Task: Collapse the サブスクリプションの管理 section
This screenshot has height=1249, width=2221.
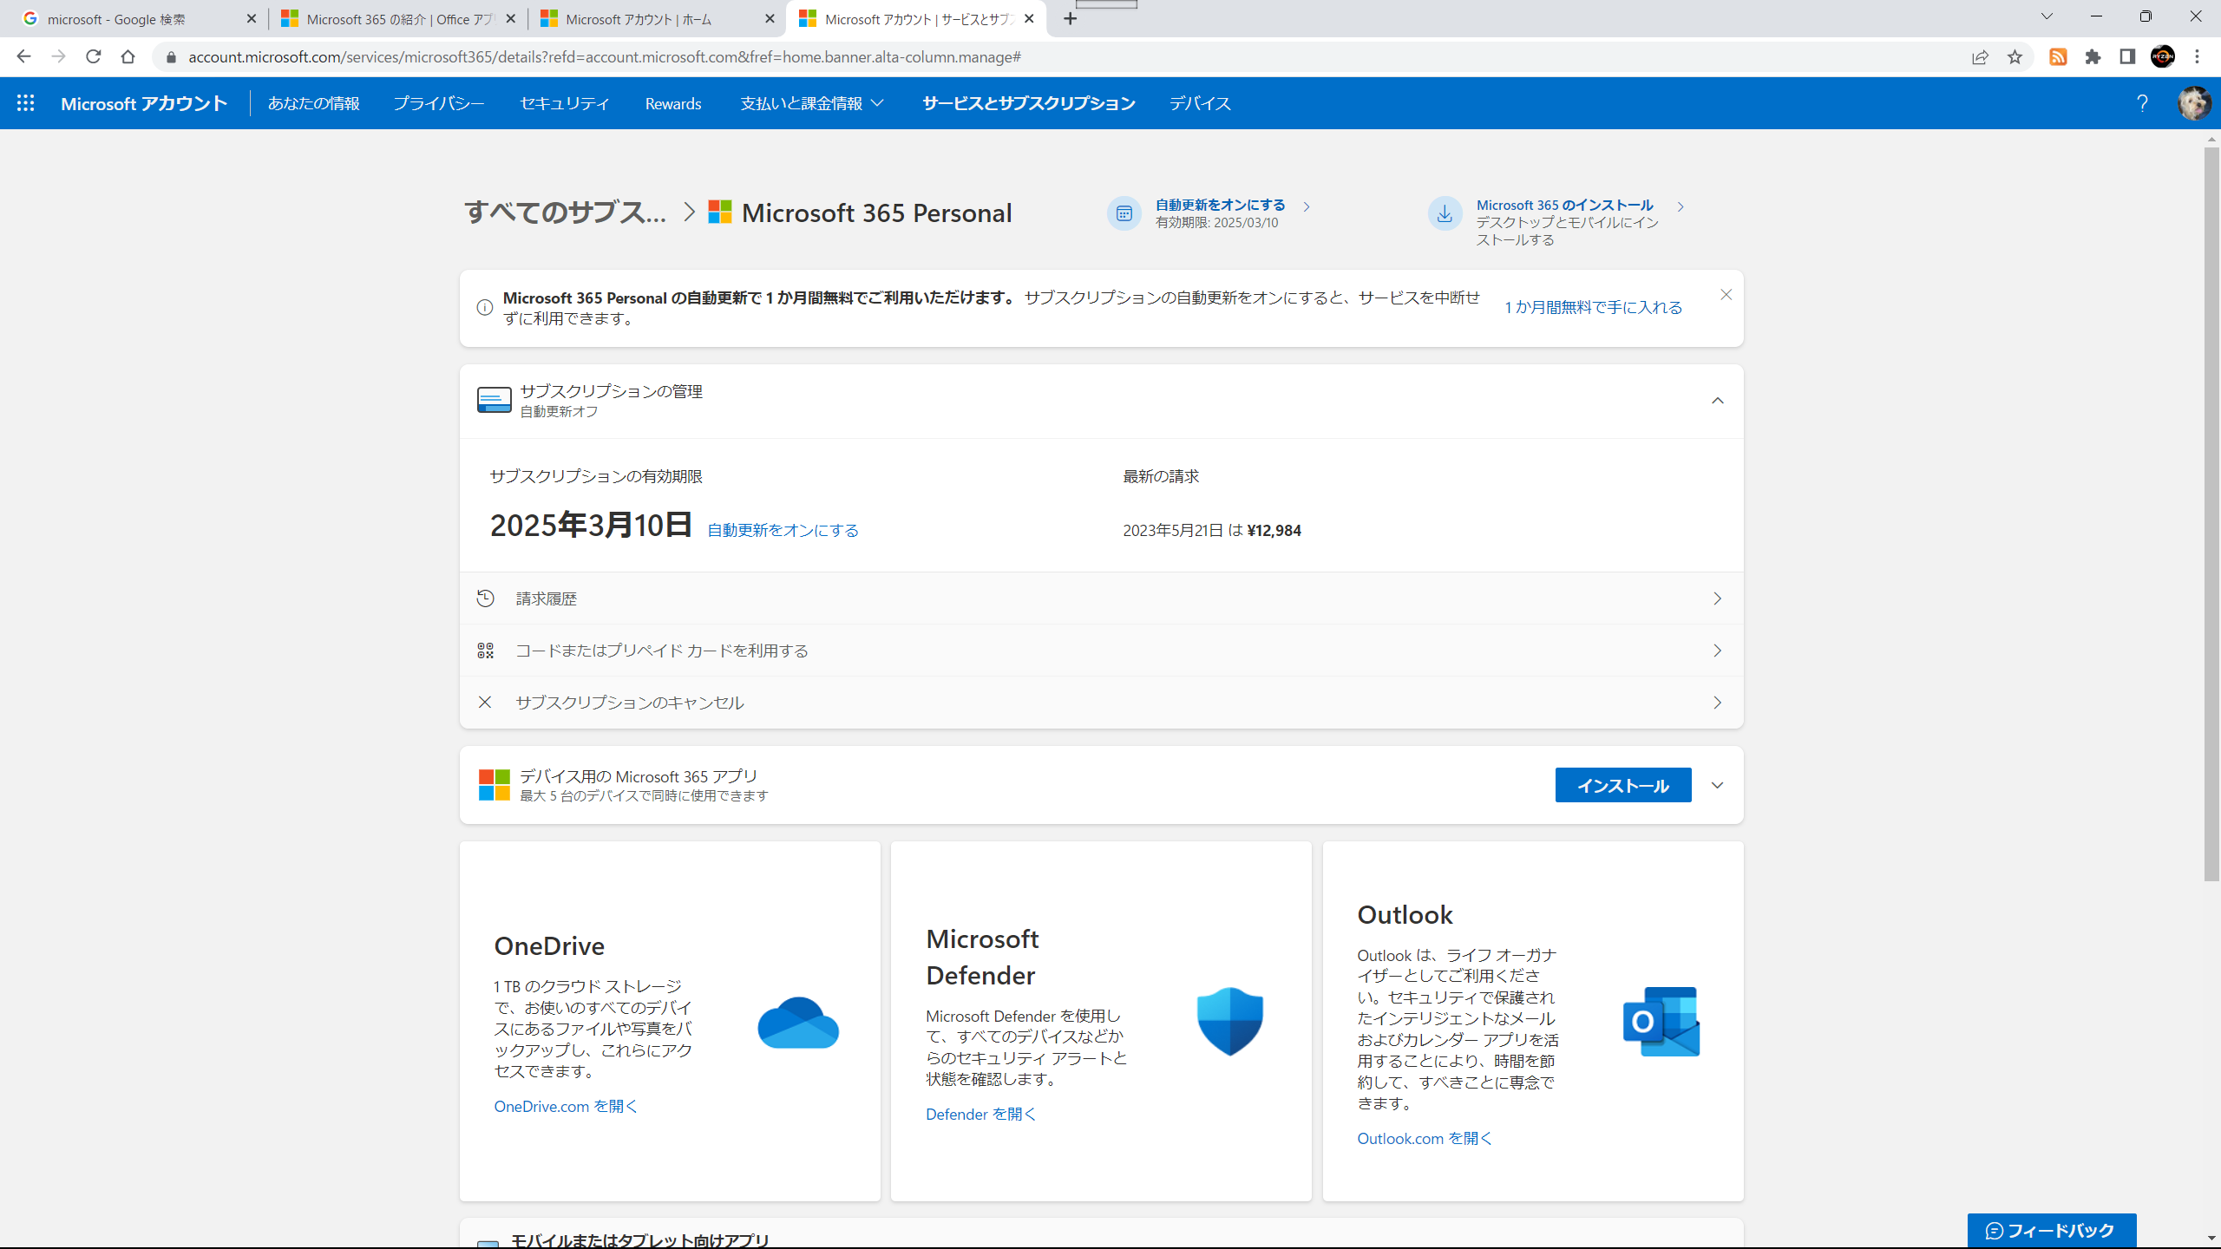Action: (x=1717, y=401)
